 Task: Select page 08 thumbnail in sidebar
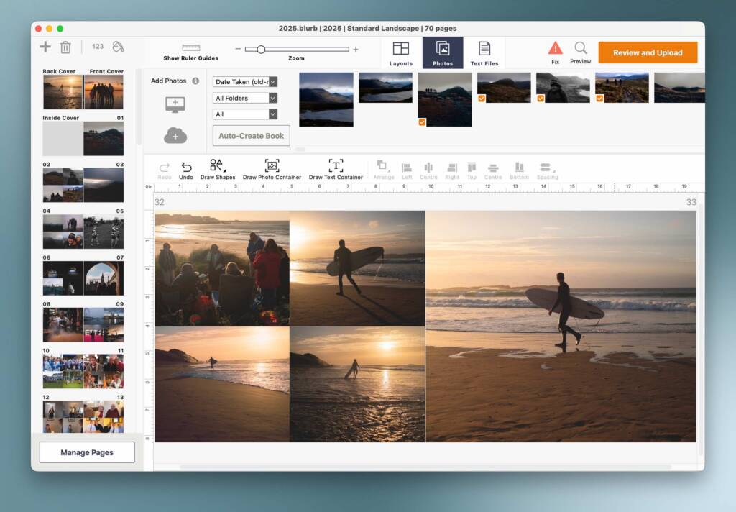click(63, 324)
